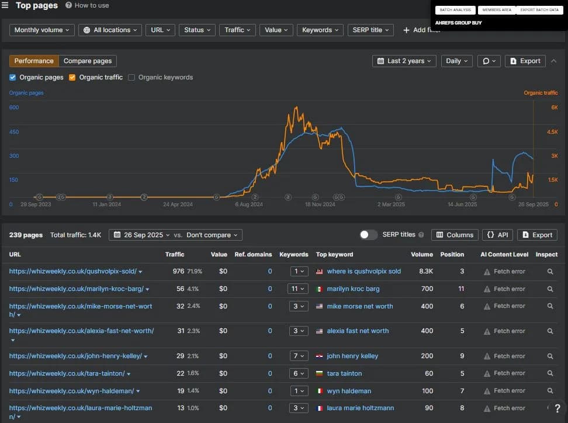Inspect the mike-morse-net-worth row magnifier

click(x=550, y=306)
